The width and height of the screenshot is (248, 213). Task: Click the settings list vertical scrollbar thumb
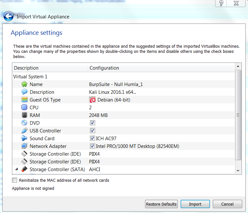(x=238, y=115)
